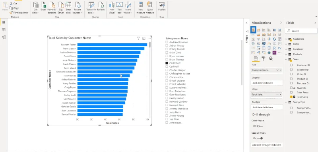318x152 pixels.
Task: Check Andrew Bowman in salesperson slicer
Action: [x=167, y=42]
